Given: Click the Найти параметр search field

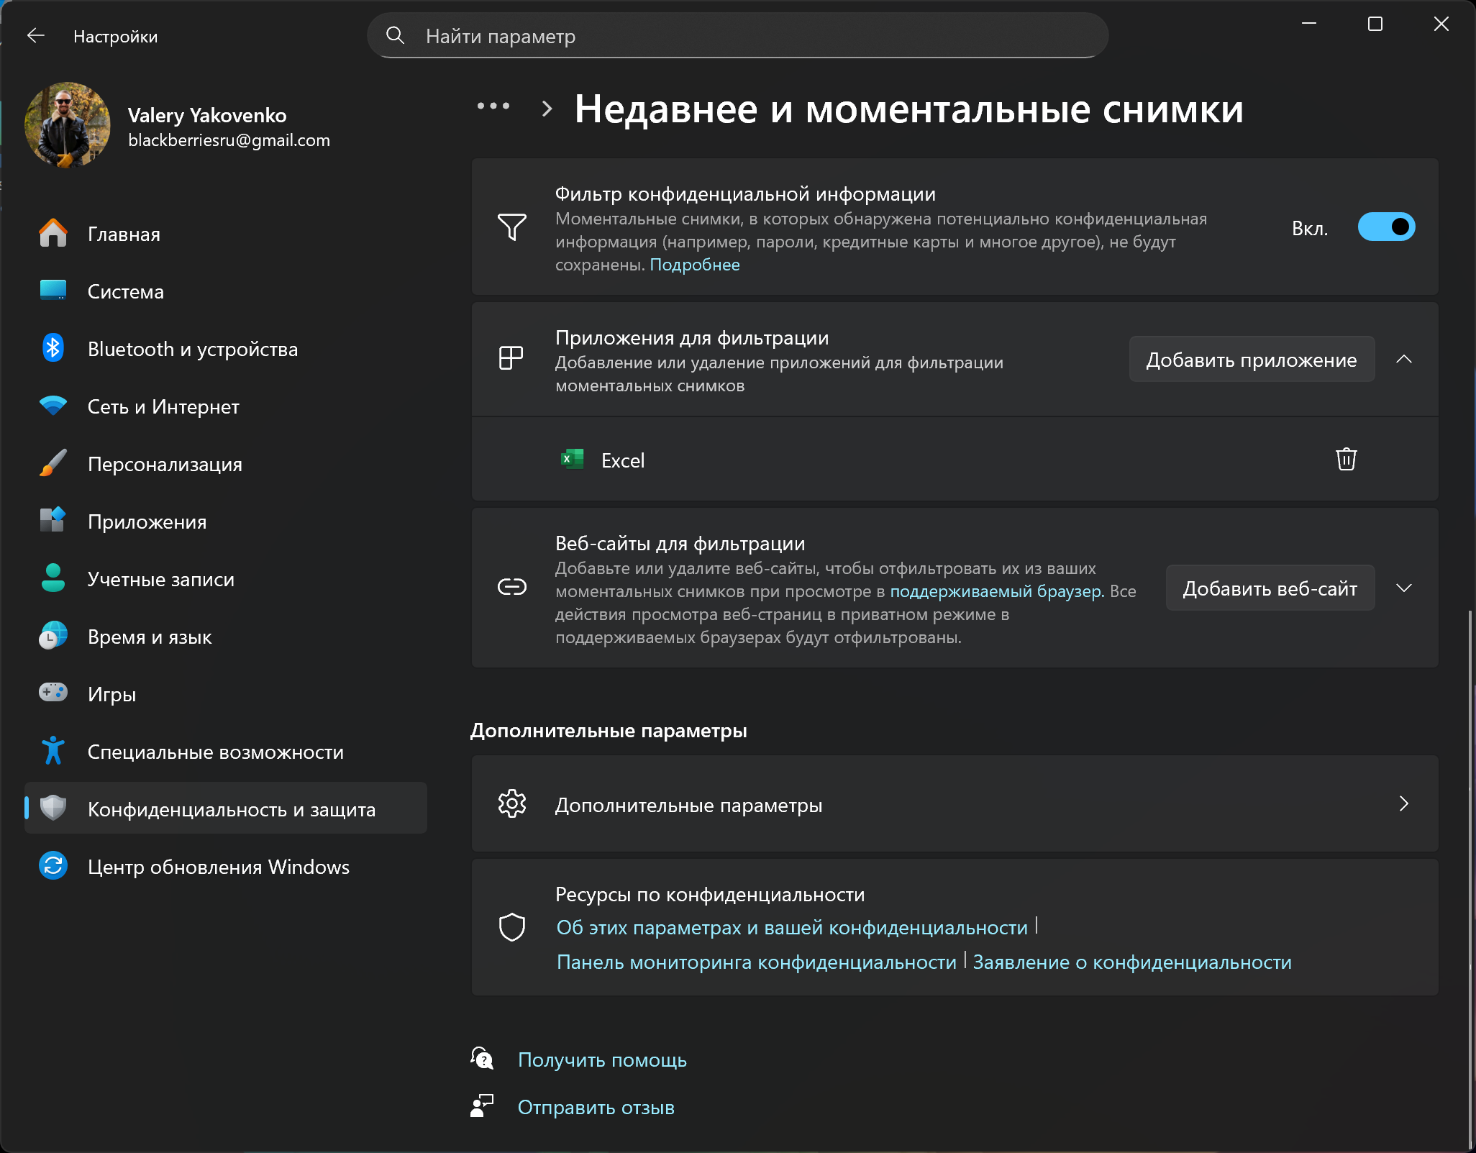Looking at the screenshot, I should 748,36.
